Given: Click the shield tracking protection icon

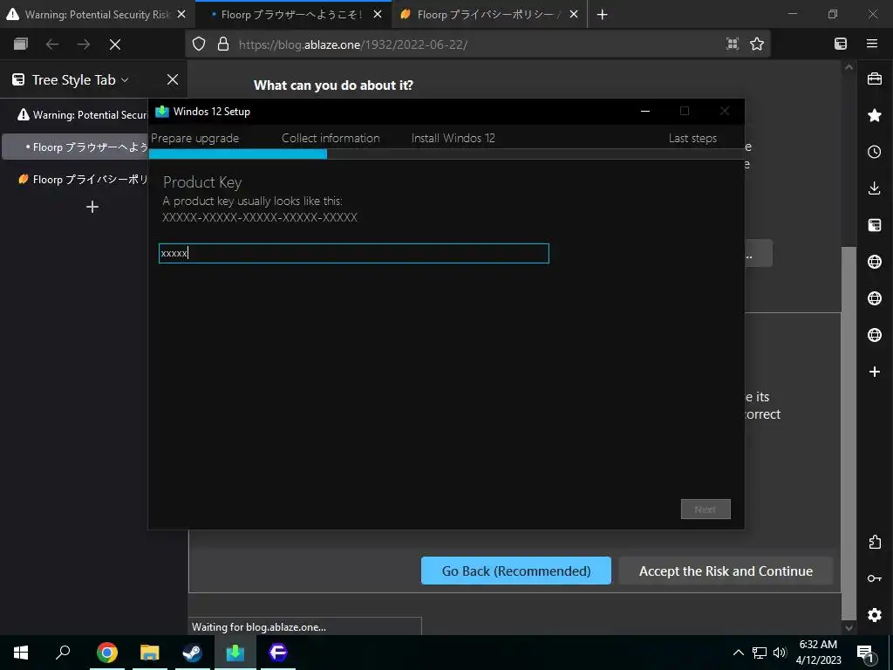Looking at the screenshot, I should point(198,44).
